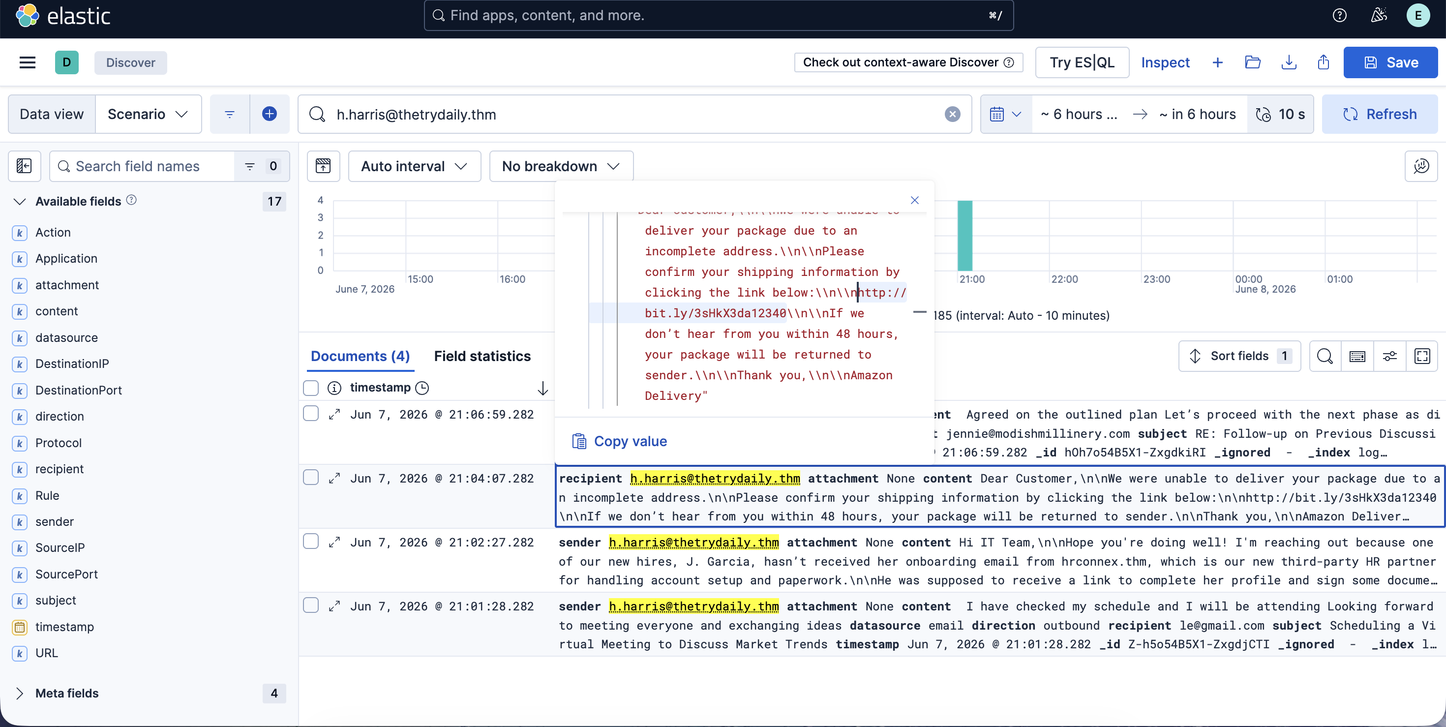Click the start time ~ 6 hours ago
The image size is (1446, 727).
pos(1078,115)
